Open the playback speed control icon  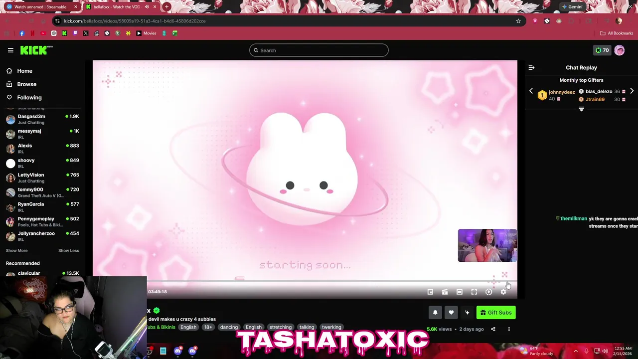click(488, 292)
